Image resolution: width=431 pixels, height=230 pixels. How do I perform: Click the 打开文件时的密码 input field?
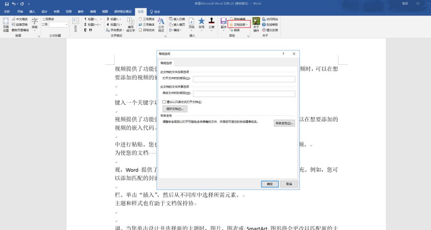pos(243,79)
